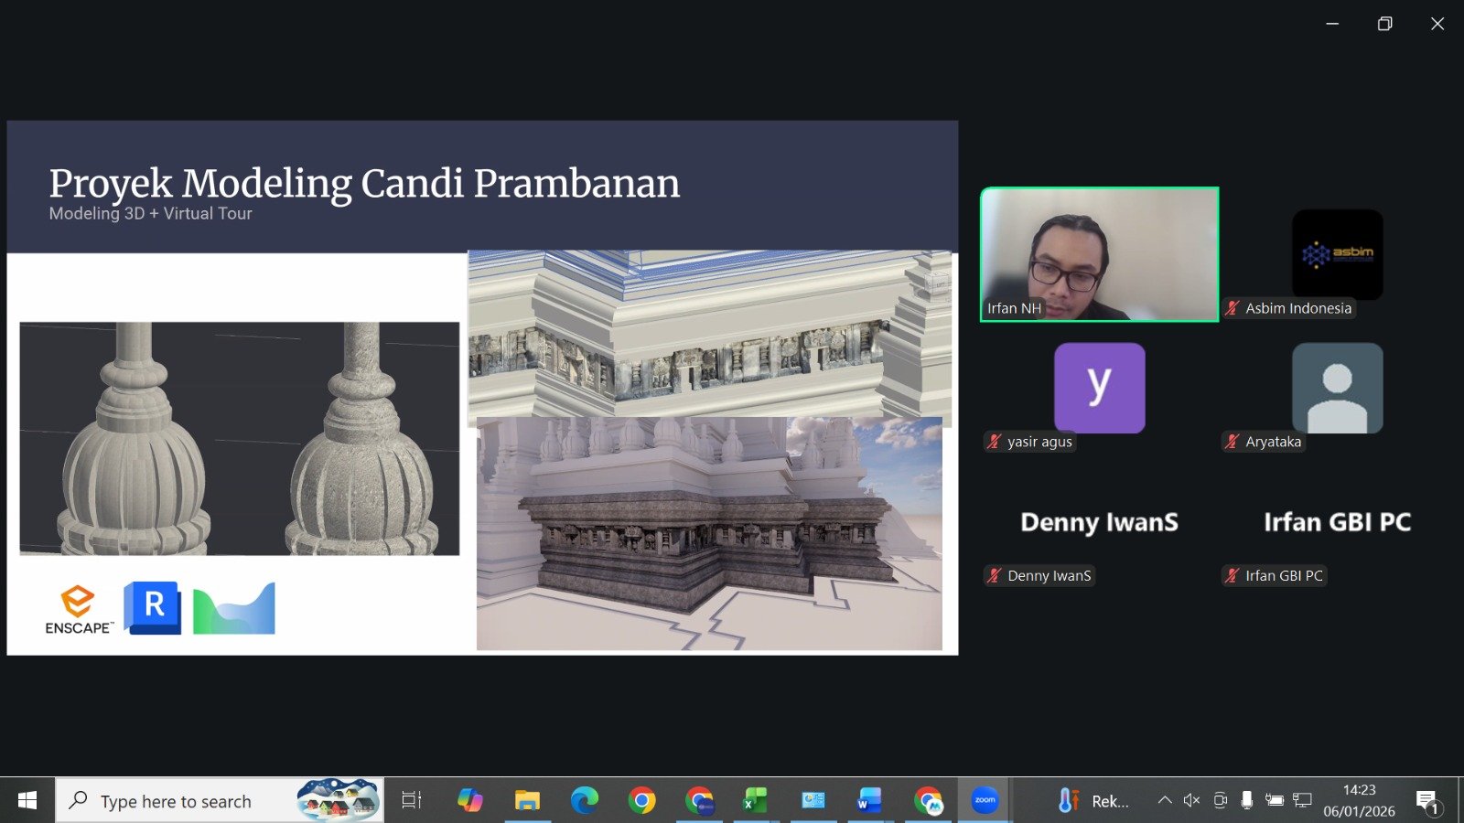The image size is (1464, 823).
Task: Expand the hidden system tray icons
Action: tap(1164, 801)
